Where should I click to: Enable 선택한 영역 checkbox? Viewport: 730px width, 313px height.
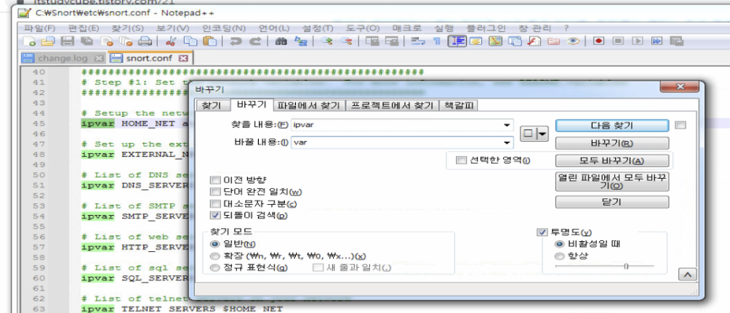click(462, 160)
